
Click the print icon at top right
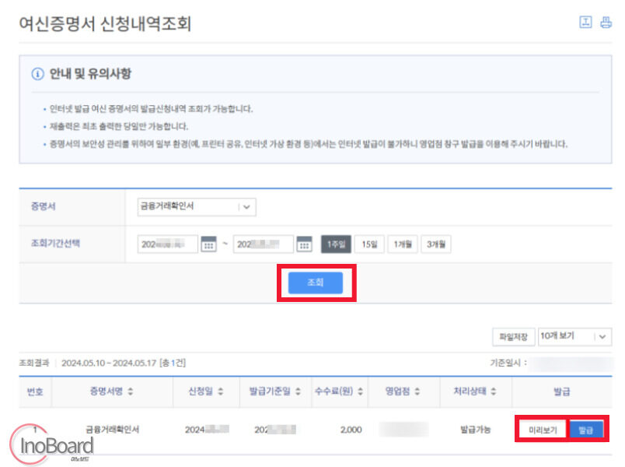[x=606, y=23]
